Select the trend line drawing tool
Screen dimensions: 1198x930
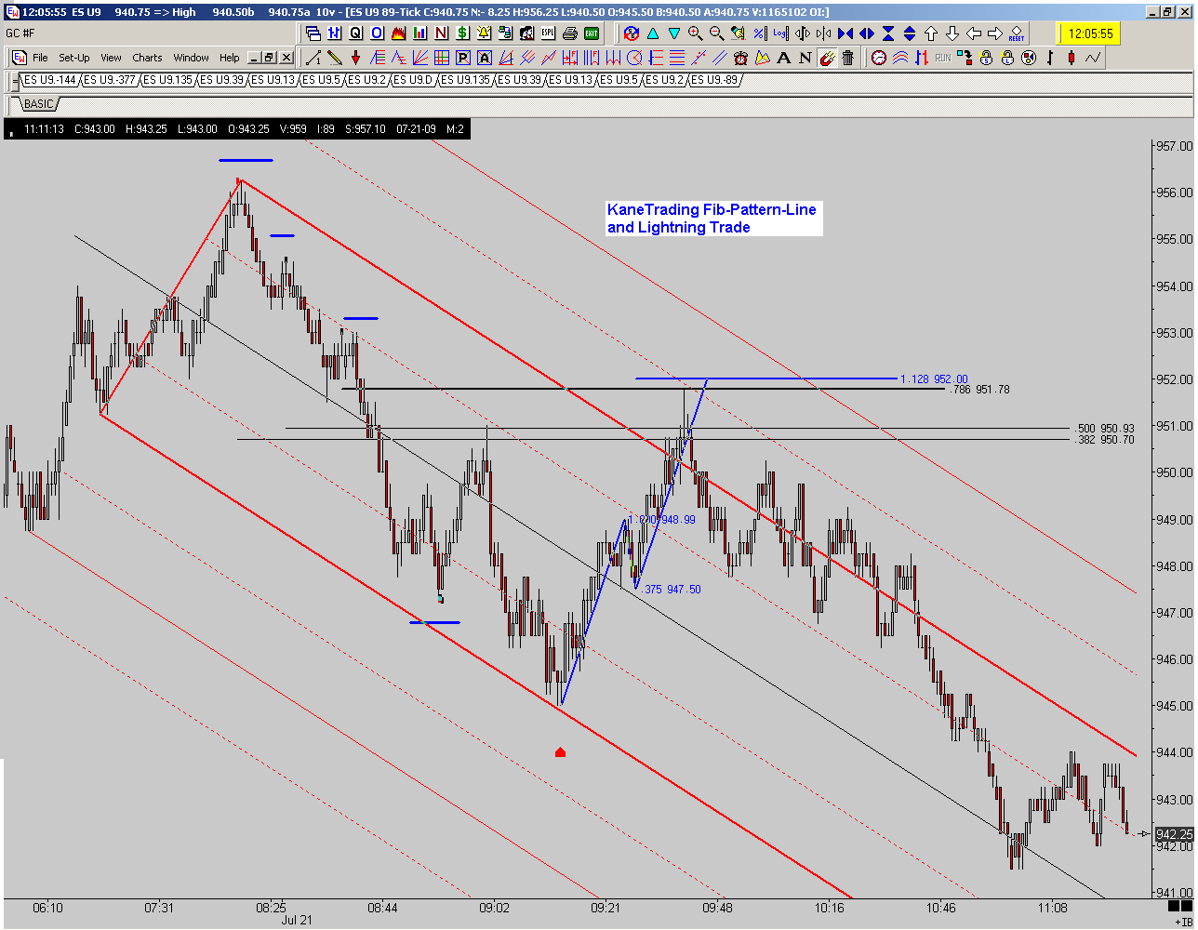click(x=313, y=58)
